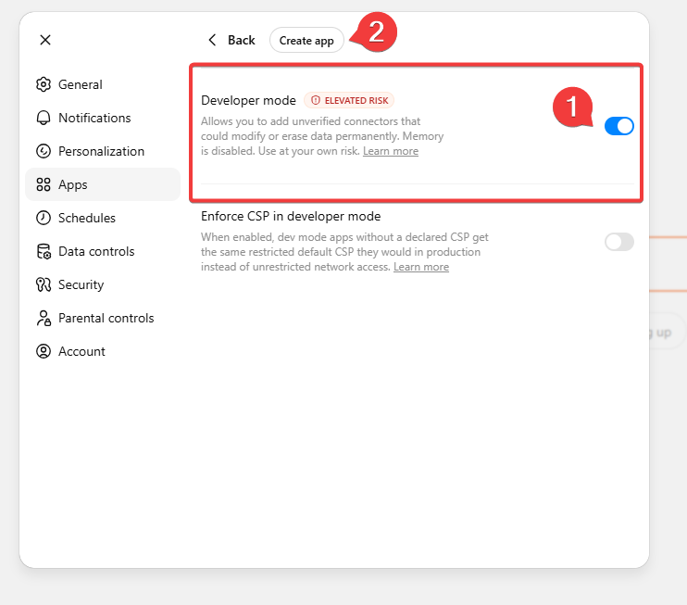Click the ELEVATED RISK warning badge

tap(349, 100)
